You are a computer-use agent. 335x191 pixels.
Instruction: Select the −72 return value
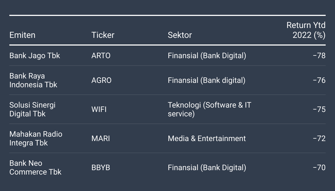(319, 138)
